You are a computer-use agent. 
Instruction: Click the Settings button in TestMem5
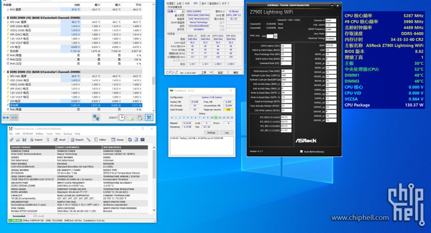point(211,133)
